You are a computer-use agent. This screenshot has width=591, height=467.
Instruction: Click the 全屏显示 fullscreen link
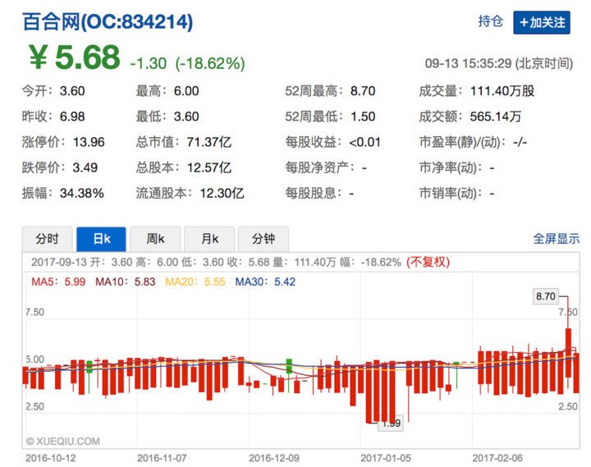point(557,239)
